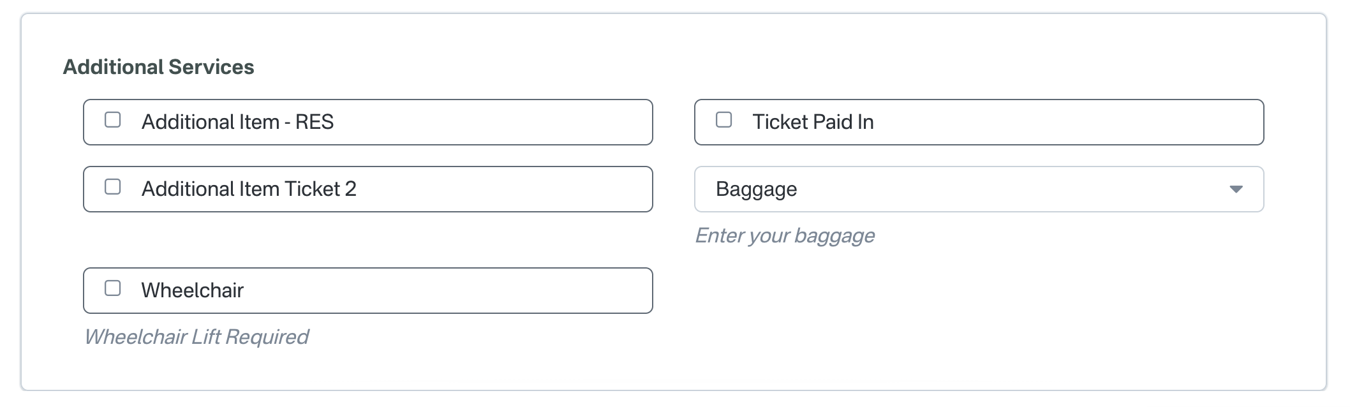Tick the Ticket Paid In checkbox
The width and height of the screenshot is (1350, 407).
pyautogui.click(x=723, y=120)
